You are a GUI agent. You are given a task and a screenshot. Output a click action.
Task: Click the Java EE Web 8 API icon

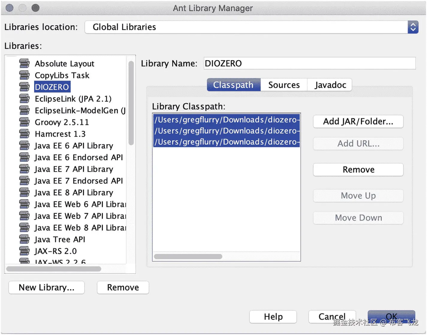(x=24, y=228)
